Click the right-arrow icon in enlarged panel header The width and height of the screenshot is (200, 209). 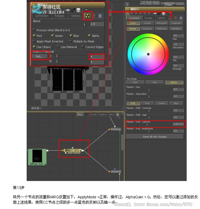click(x=68, y=10)
